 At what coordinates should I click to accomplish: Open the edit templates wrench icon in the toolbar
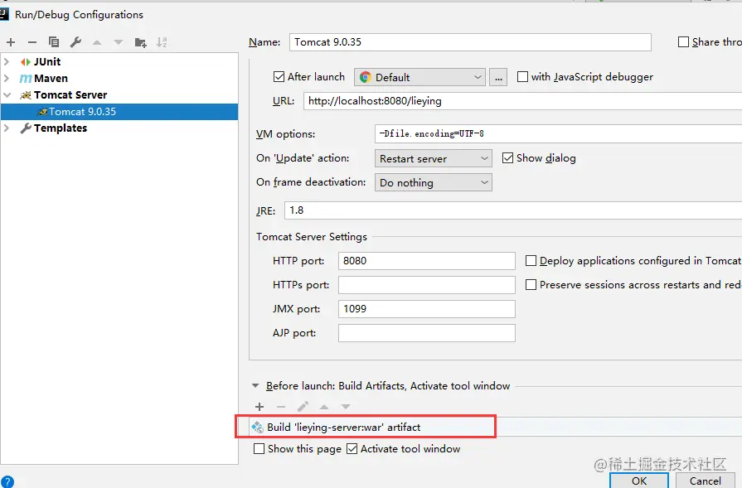coord(75,42)
